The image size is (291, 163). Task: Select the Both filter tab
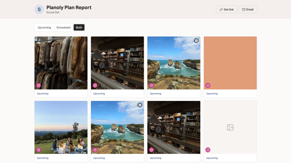(x=79, y=27)
